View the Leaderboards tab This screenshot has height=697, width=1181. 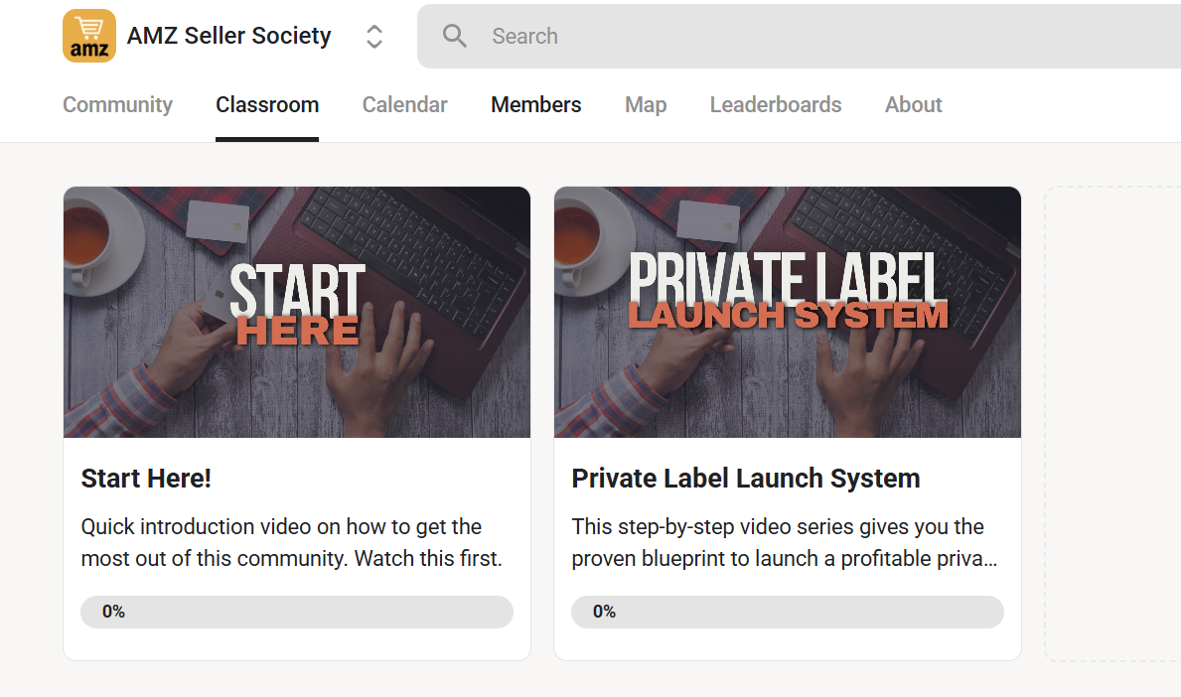(x=776, y=104)
